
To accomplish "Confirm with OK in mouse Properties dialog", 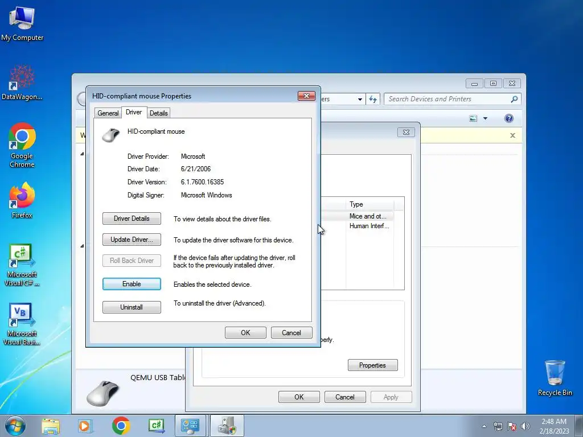I will 245,332.
